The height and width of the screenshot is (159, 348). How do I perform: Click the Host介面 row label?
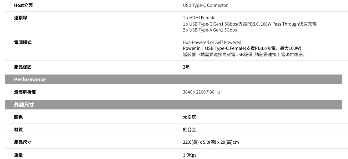[23, 5]
